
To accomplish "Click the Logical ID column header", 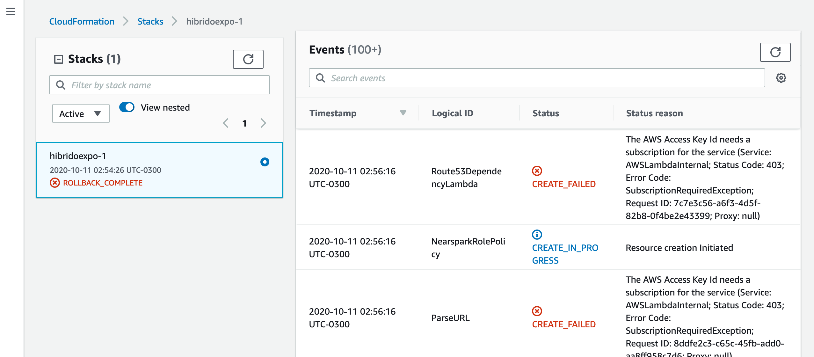I will point(452,113).
